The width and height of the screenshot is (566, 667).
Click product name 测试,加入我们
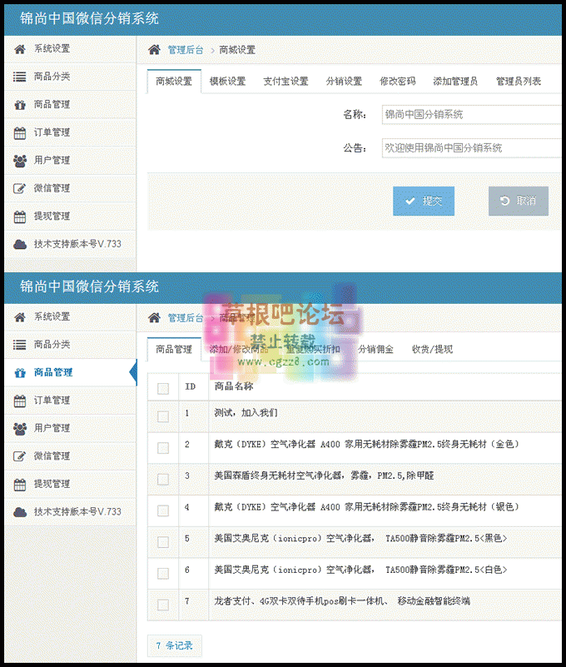click(x=246, y=413)
